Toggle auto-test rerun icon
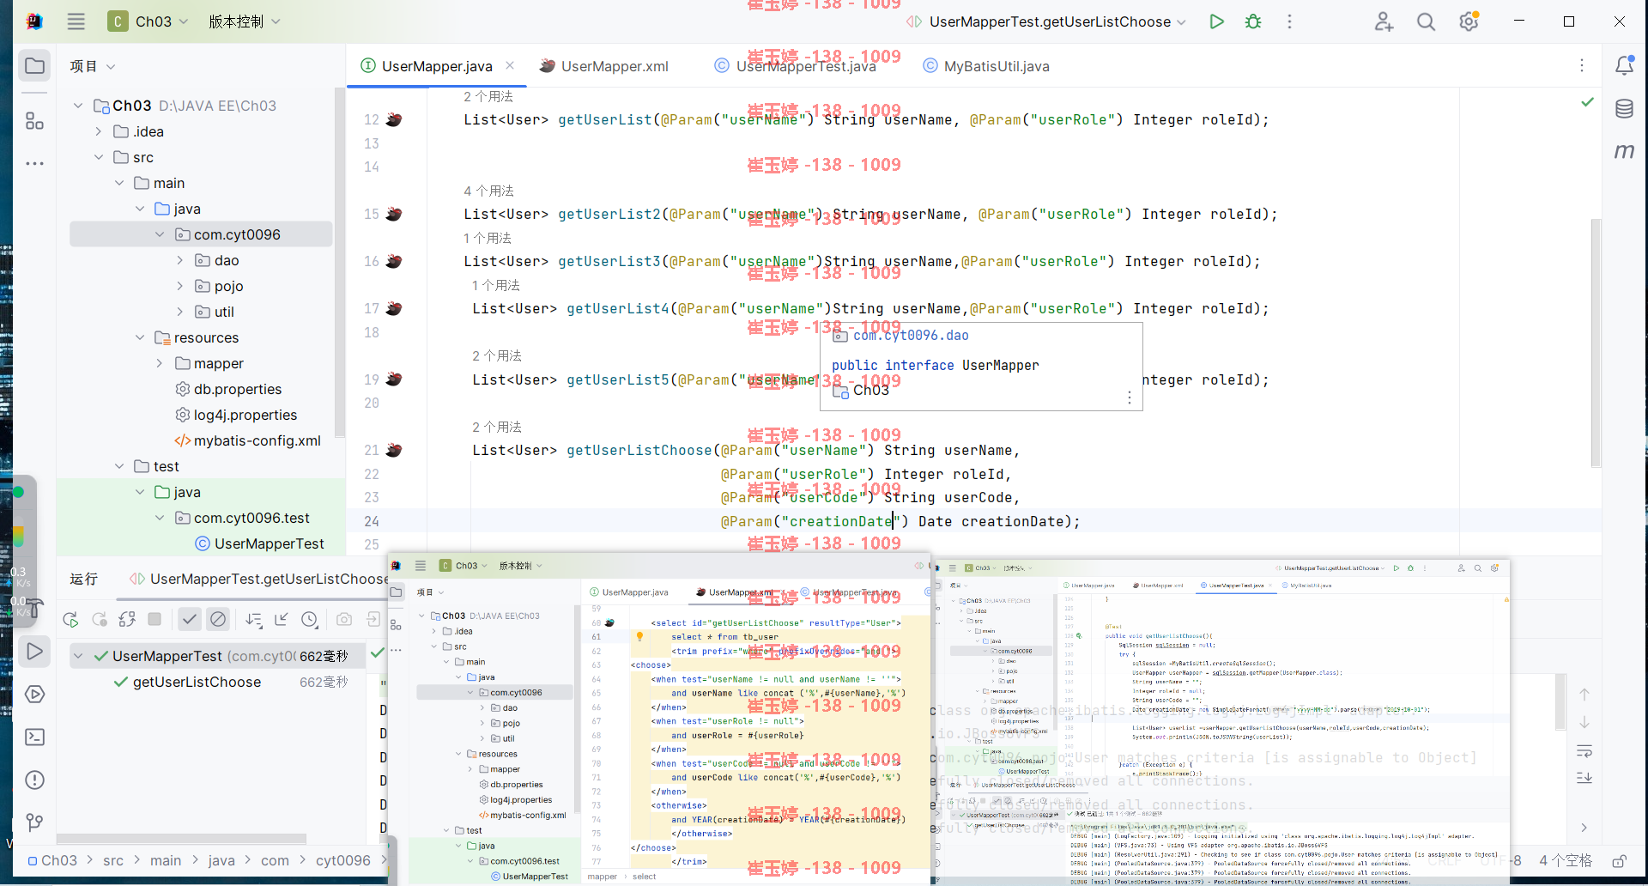 point(127,619)
